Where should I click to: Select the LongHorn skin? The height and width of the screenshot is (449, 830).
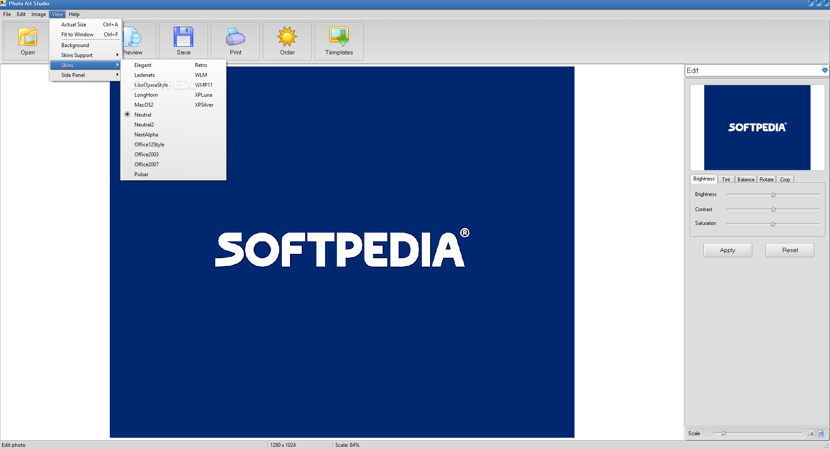click(146, 95)
